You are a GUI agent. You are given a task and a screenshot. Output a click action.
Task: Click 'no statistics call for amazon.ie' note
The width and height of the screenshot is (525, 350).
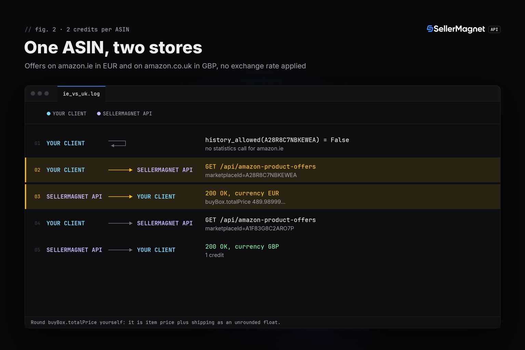(x=244, y=148)
